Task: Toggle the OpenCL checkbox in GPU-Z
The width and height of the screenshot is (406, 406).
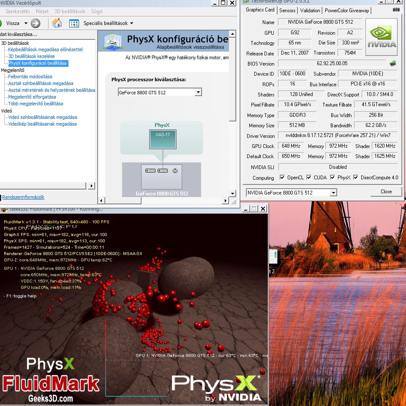Action: (282, 177)
